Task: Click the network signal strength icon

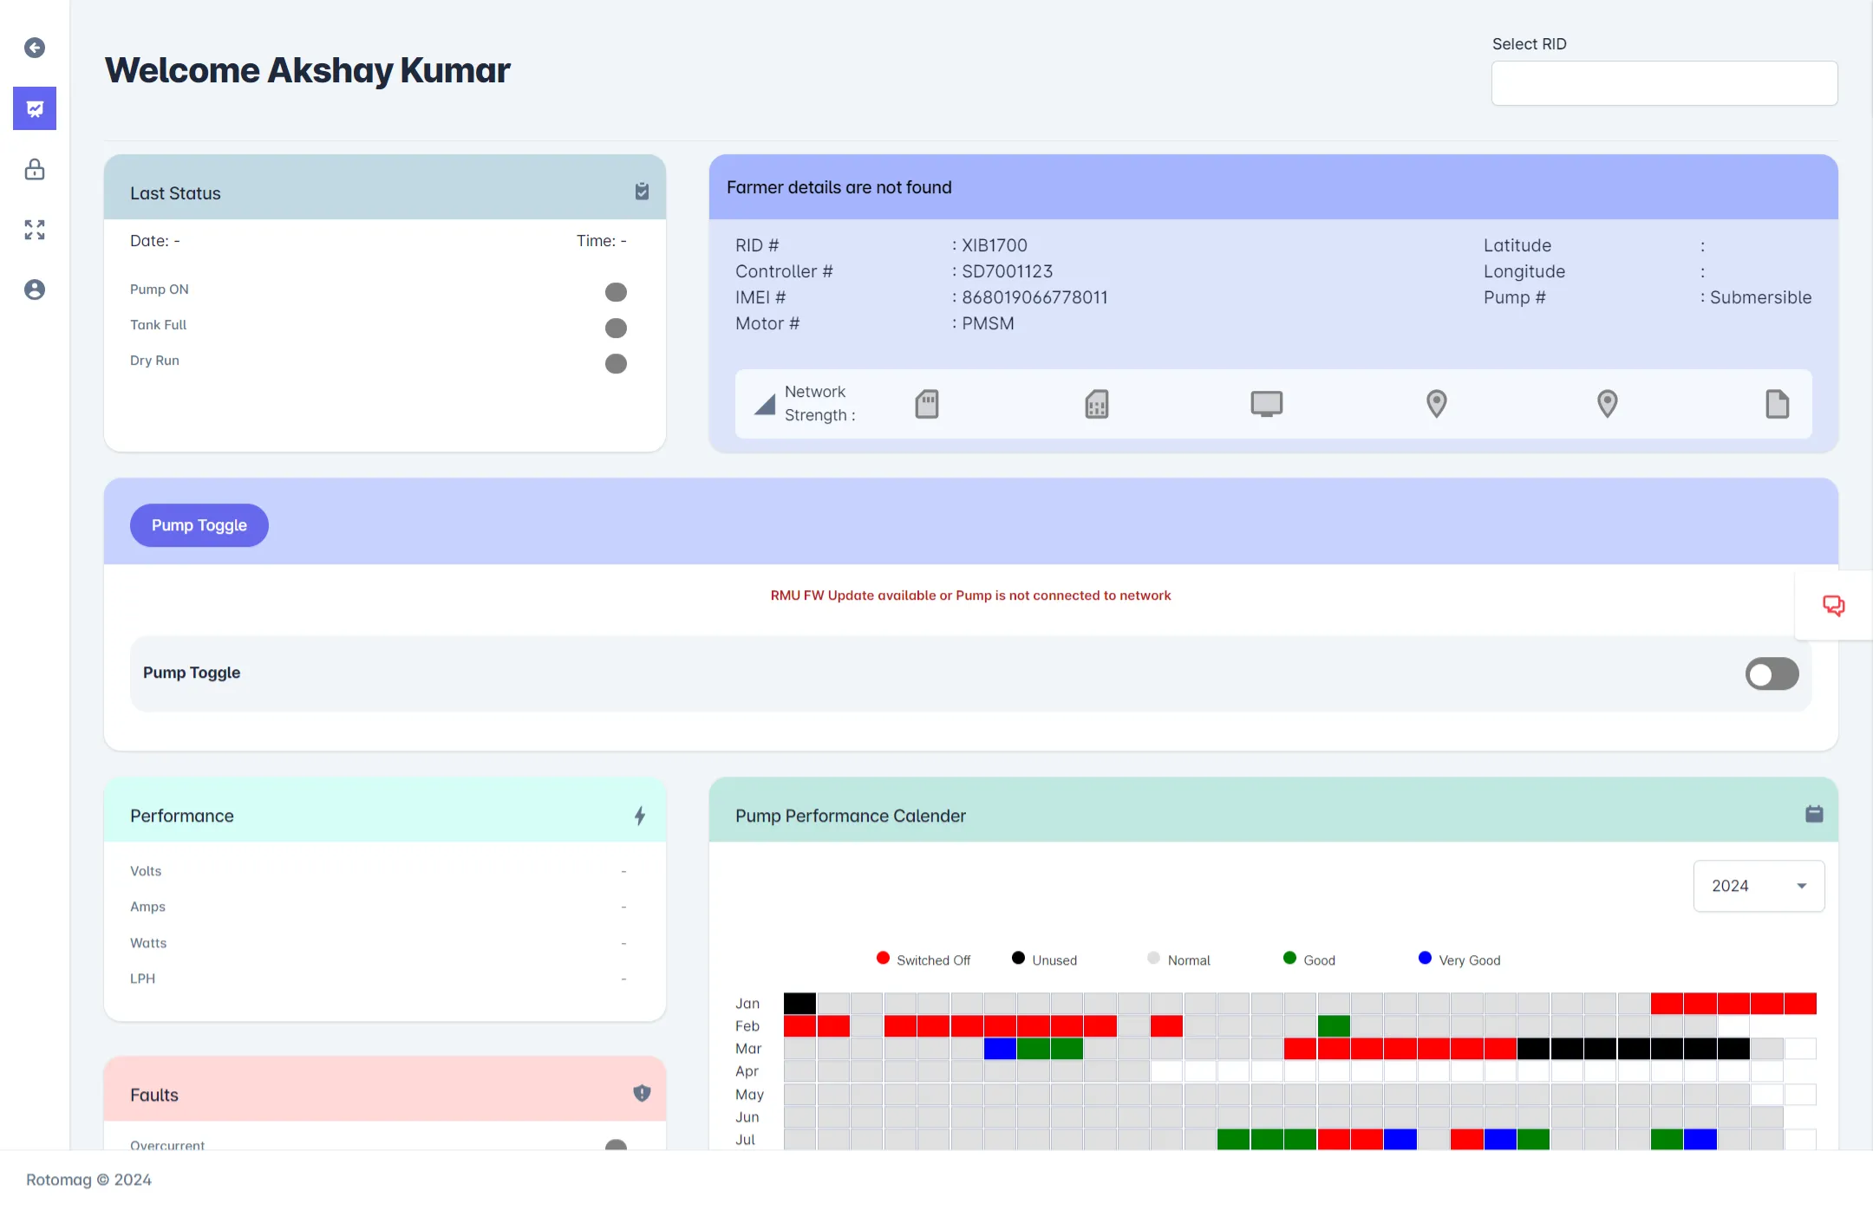Action: coord(765,404)
